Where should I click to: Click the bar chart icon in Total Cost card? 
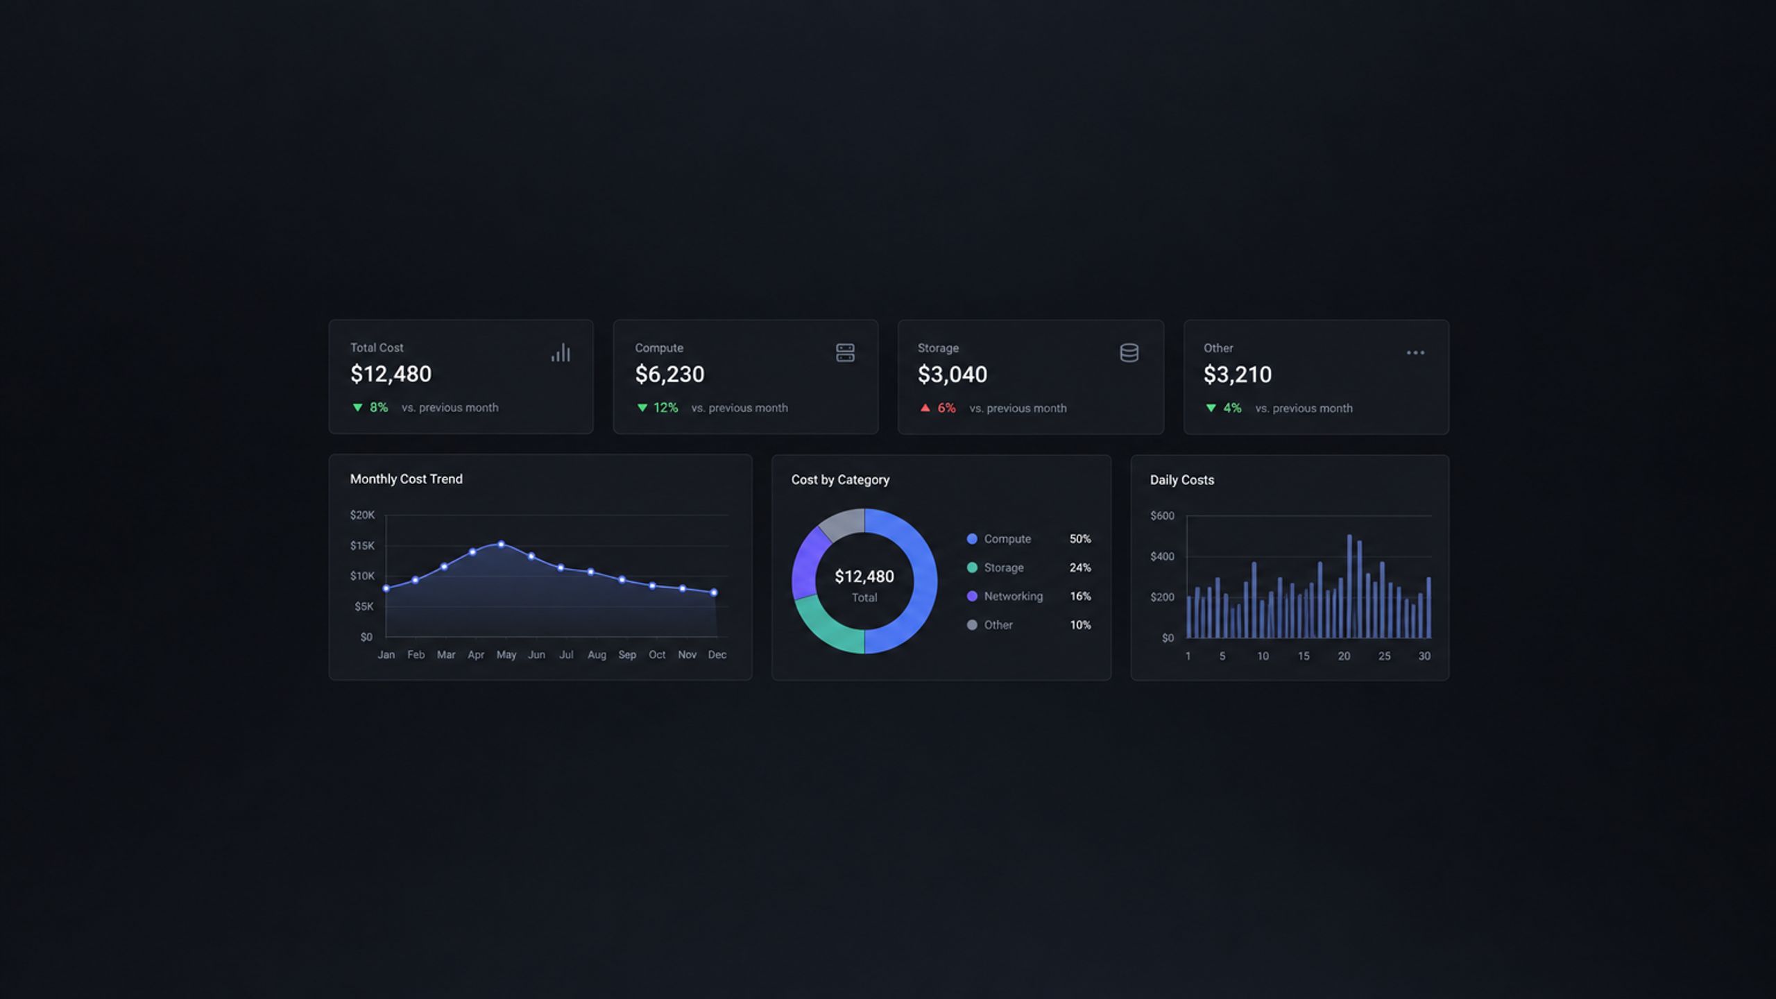point(561,352)
